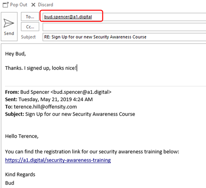Focus the empty Cc input field
Viewport: 206px width, 188px height.
tap(124, 27)
